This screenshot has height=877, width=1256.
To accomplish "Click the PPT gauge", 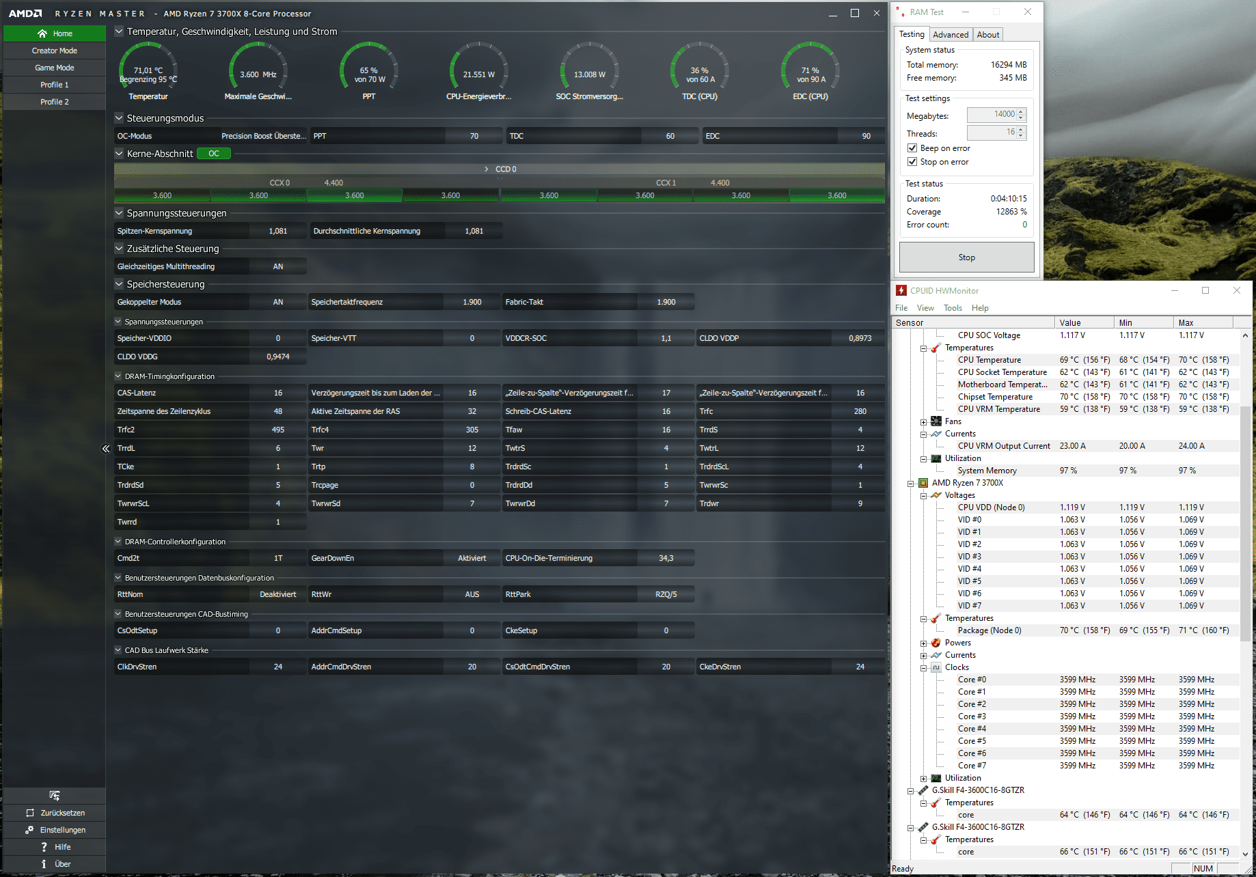I will click(369, 71).
